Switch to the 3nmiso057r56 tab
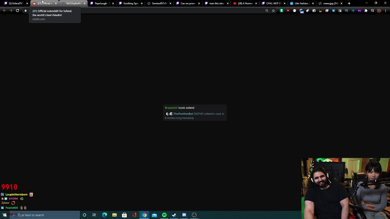 point(159,3)
